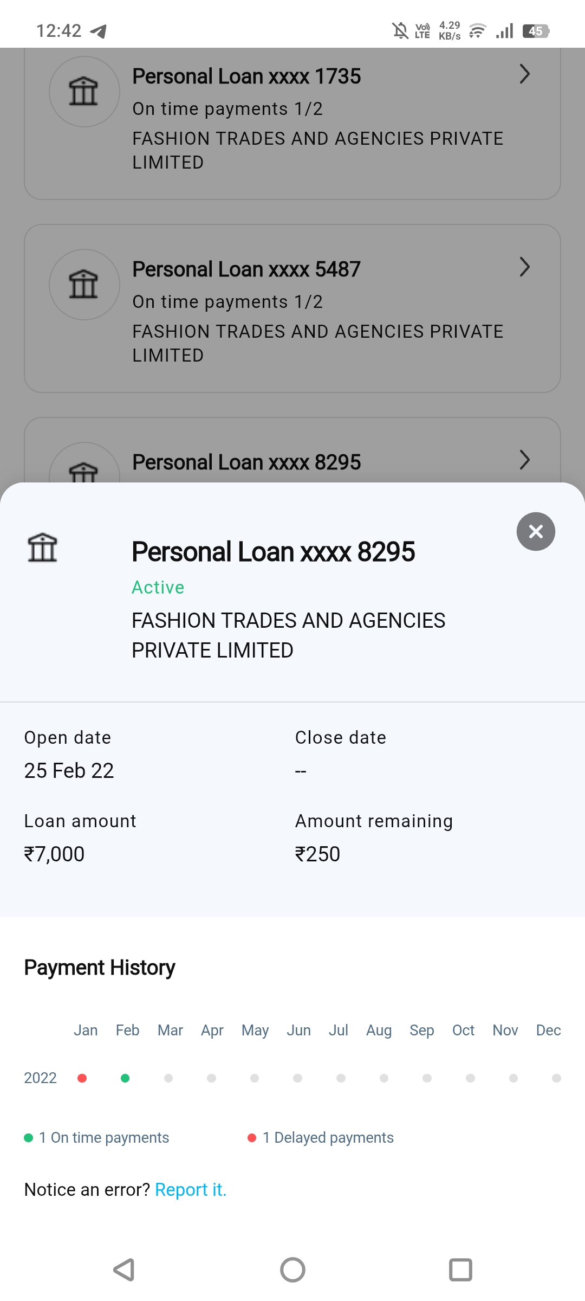Select the red January 2022 delayed payment dot
The width and height of the screenshot is (585, 1301).
tap(82, 1078)
